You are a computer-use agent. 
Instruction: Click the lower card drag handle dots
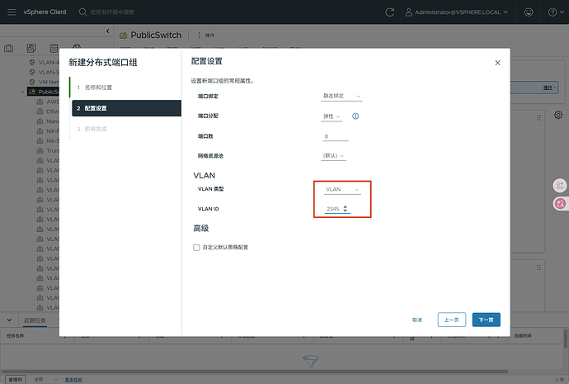point(538,268)
